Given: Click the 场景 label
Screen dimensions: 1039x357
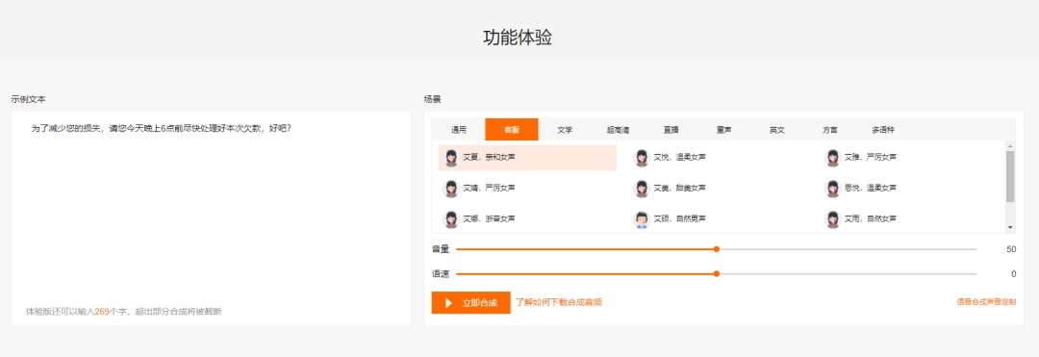Looking at the screenshot, I should pyautogui.click(x=432, y=99).
